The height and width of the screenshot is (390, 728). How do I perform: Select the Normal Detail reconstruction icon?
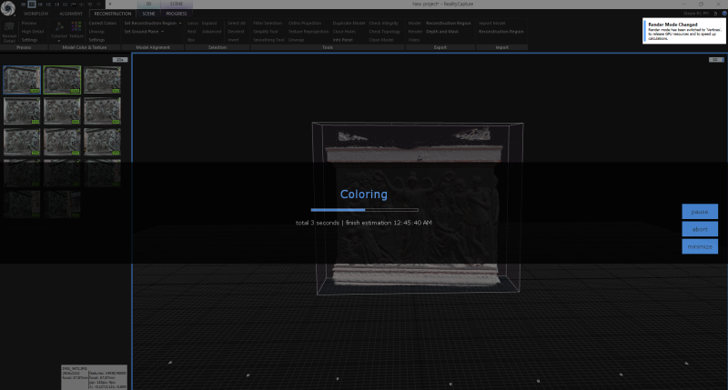(x=9, y=32)
